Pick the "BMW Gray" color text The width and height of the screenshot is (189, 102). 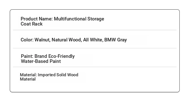pos(115,40)
